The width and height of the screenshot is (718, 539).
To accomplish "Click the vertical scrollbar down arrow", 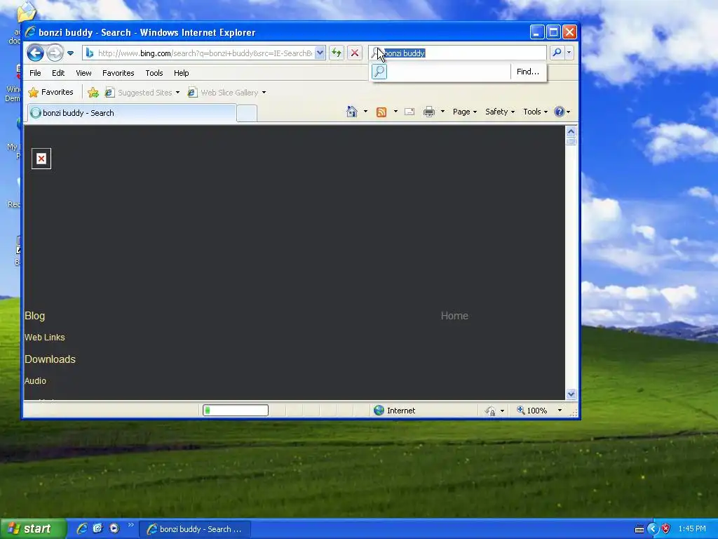I will pos(571,394).
